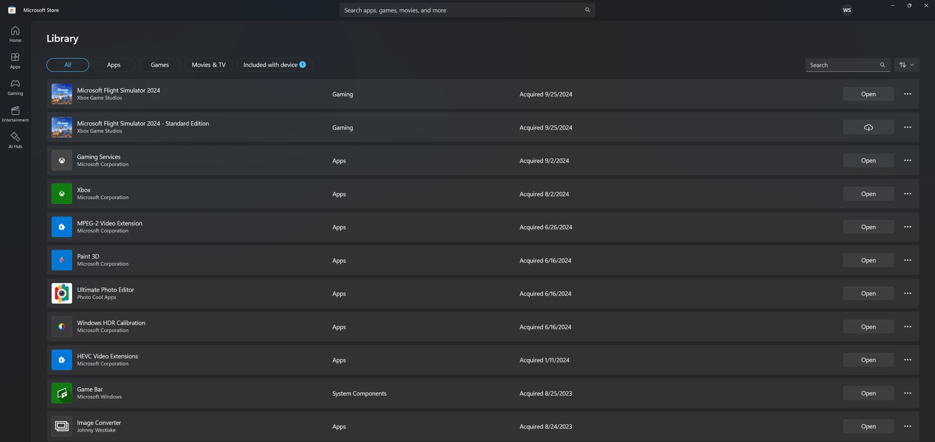Download Flight Simulator 2024 Standard Edition
The width and height of the screenshot is (935, 442).
coord(868,128)
